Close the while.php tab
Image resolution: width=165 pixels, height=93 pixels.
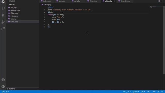coord(114,1)
